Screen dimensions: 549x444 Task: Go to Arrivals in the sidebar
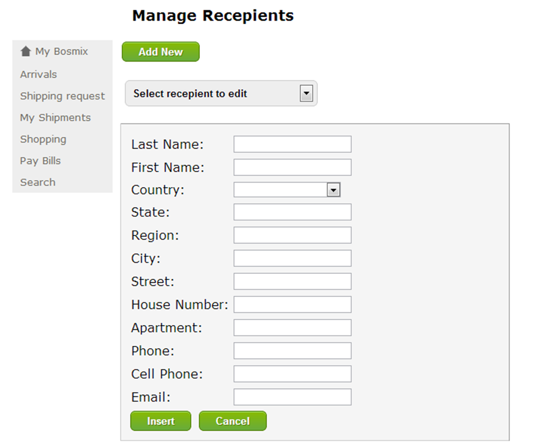tap(38, 74)
